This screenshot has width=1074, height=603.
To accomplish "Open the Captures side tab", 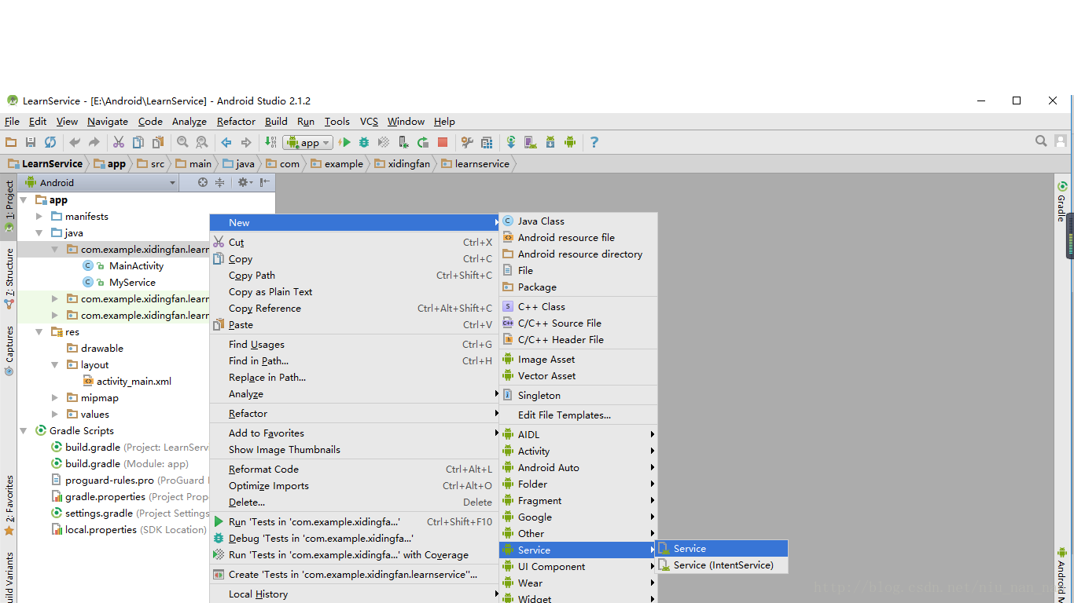I will pyautogui.click(x=9, y=350).
